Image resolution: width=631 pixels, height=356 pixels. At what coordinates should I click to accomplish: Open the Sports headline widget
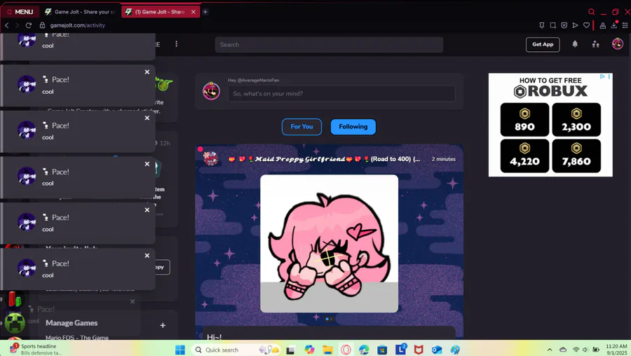pyautogui.click(x=36, y=349)
